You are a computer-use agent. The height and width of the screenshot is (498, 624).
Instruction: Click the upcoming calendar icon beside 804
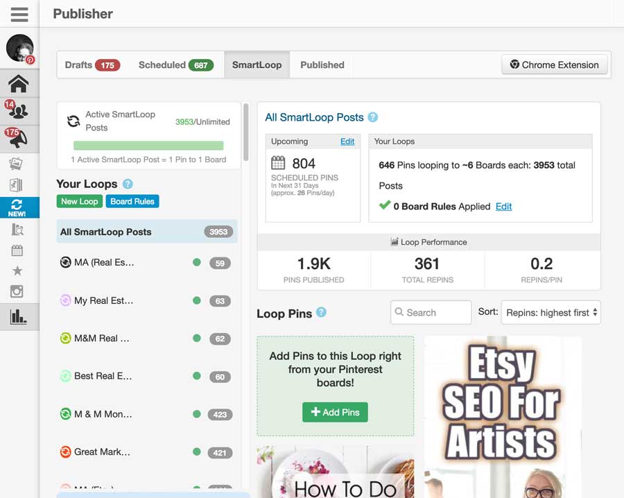[278, 162]
